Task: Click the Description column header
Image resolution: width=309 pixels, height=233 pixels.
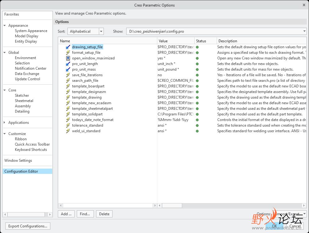Action: pyautogui.click(x=262, y=41)
